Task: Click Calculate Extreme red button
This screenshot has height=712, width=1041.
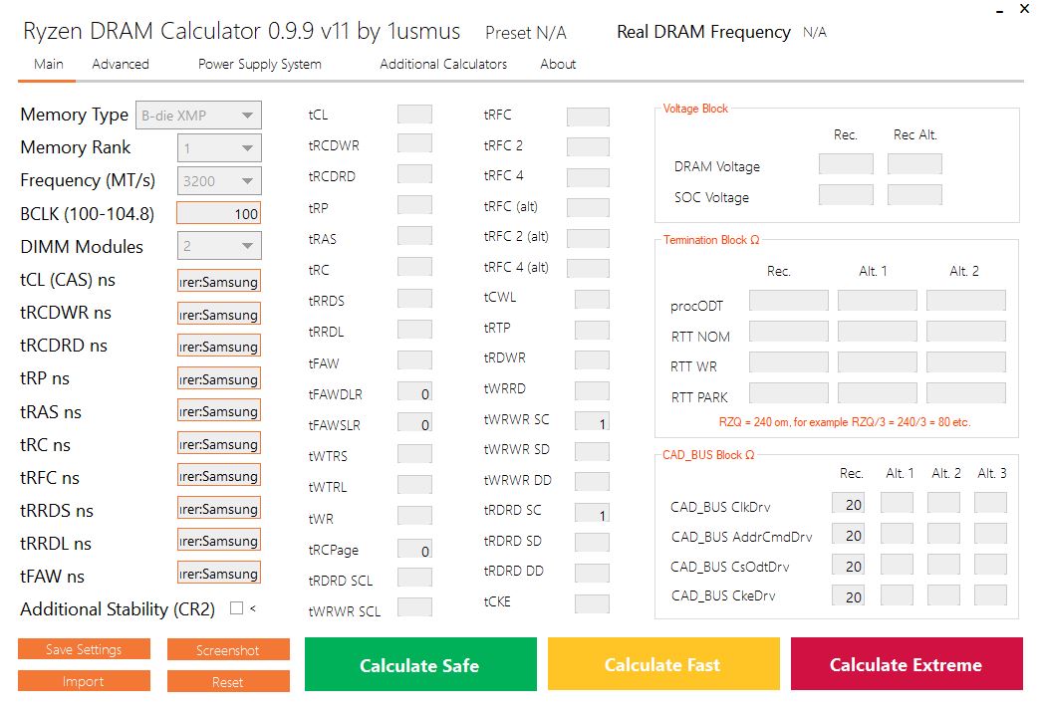Action: point(907,664)
